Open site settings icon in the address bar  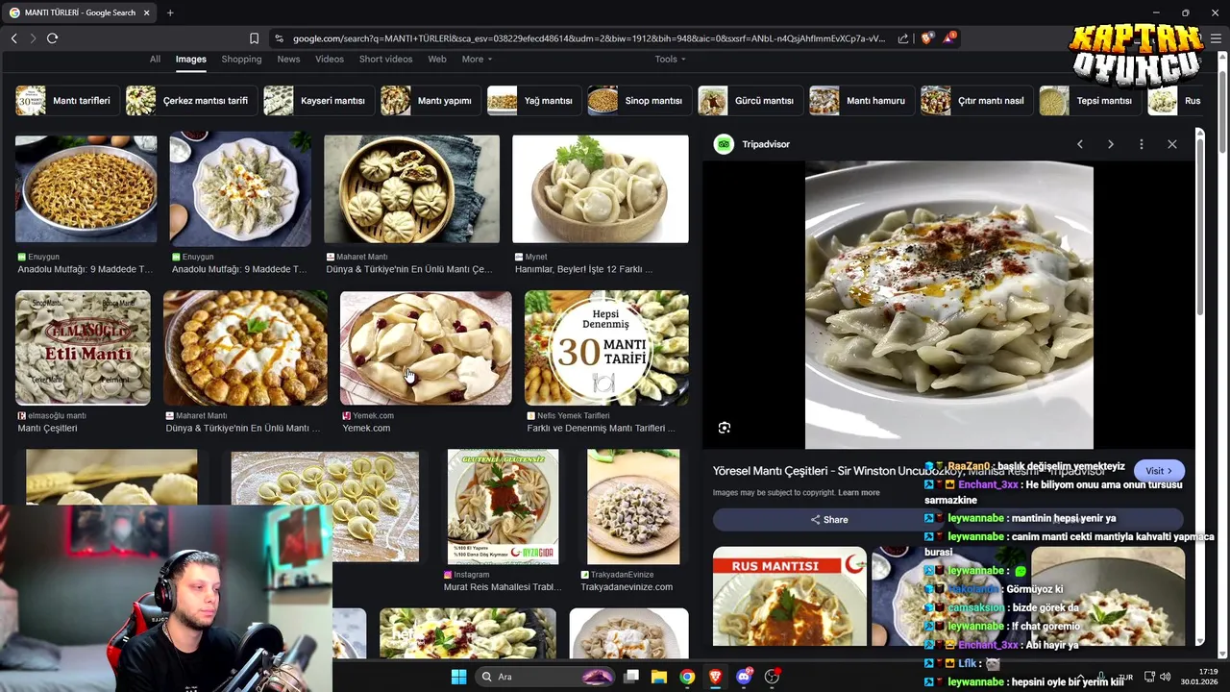(x=279, y=38)
